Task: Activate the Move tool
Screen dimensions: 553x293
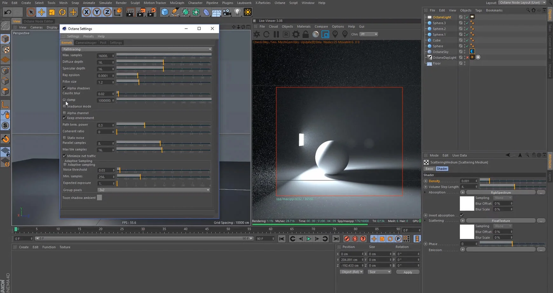Action: click(x=41, y=12)
